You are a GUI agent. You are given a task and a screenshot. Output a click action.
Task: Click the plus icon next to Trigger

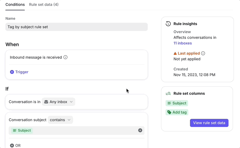(x=12, y=72)
